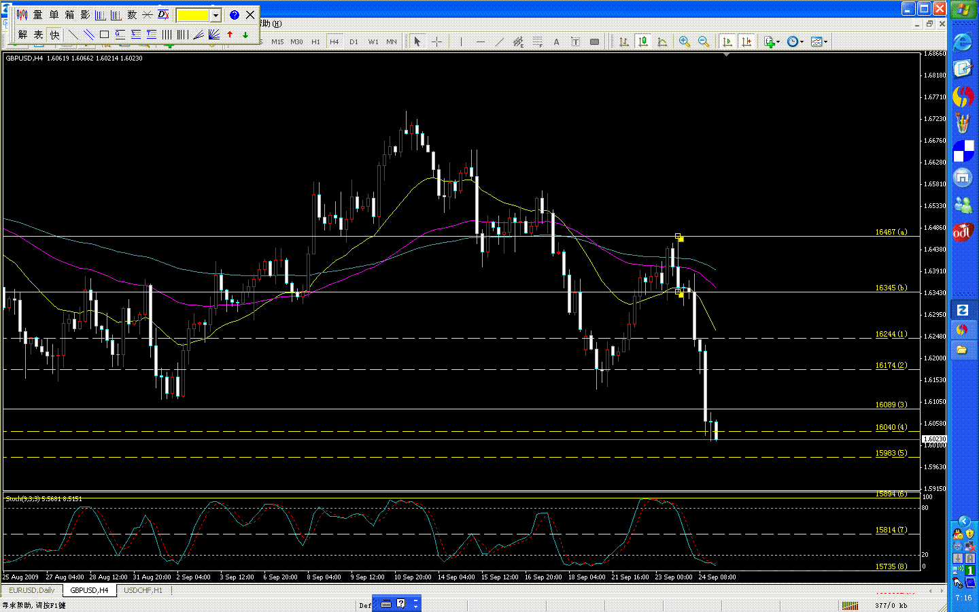Click the chart shift triangle marker
979x612 pixels.
[x=727, y=54]
